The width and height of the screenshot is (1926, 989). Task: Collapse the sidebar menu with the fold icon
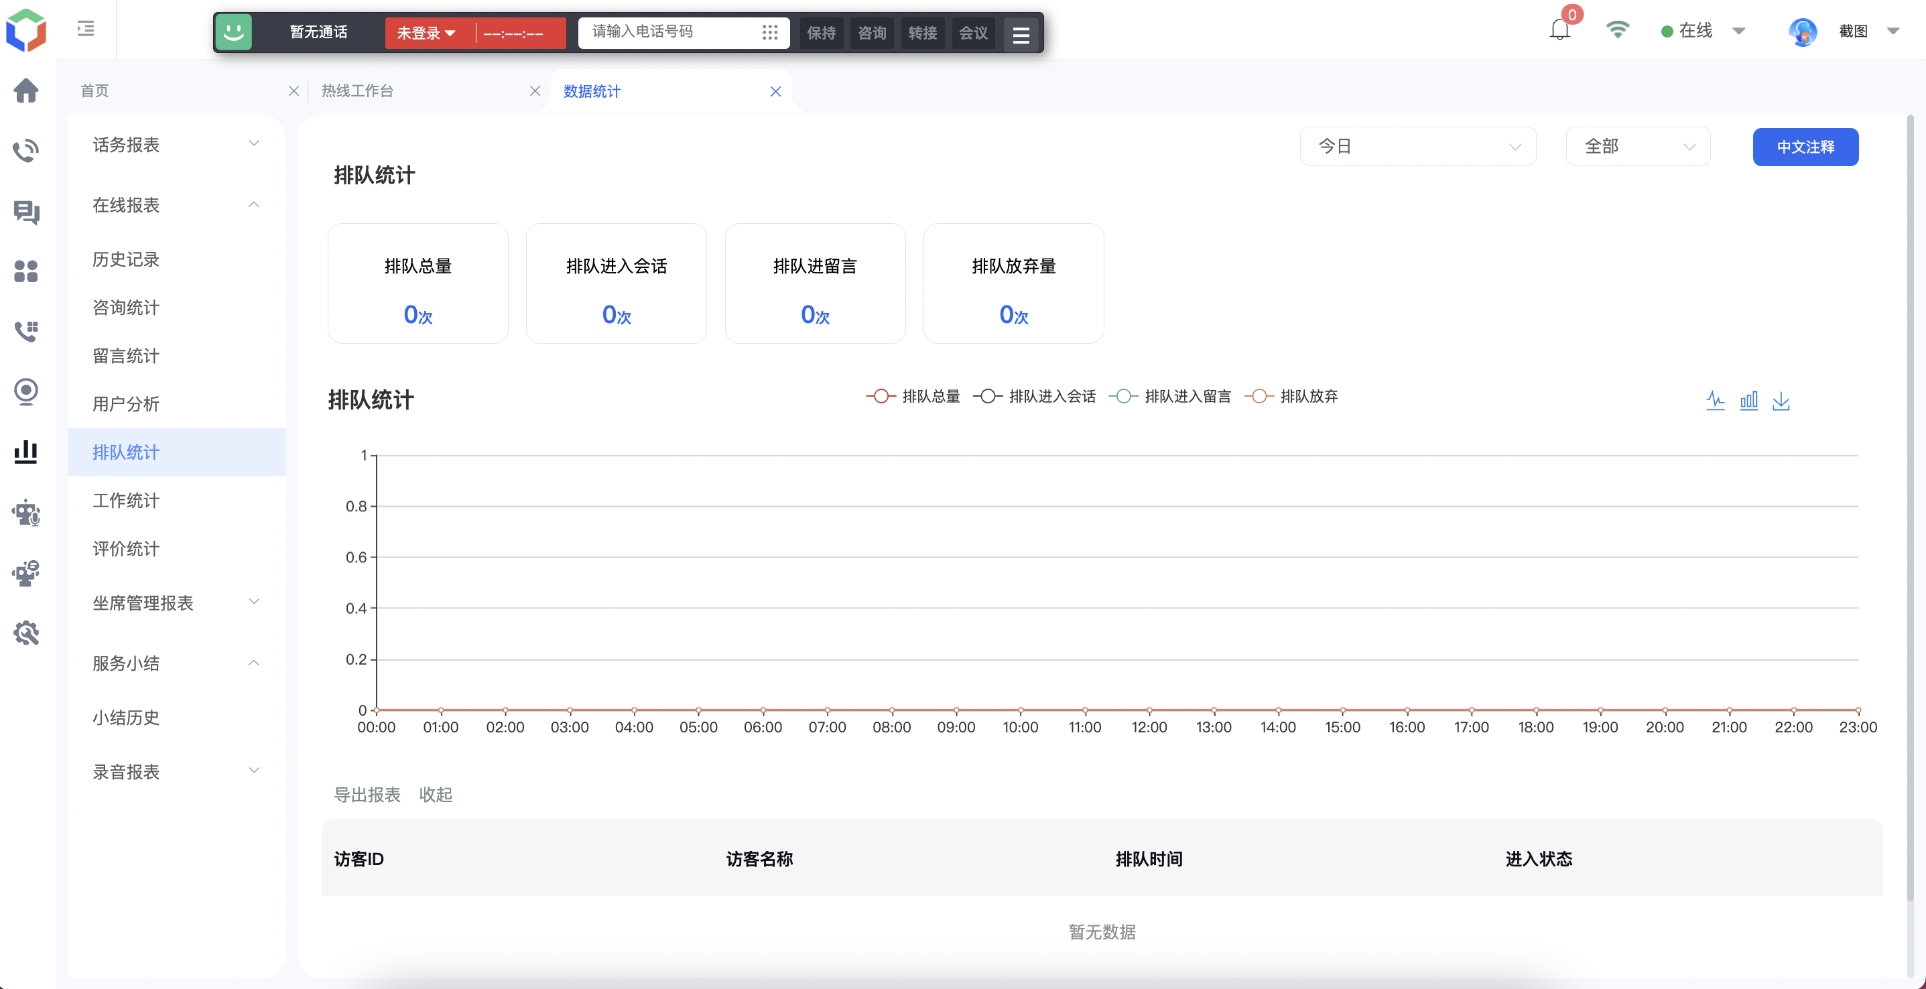pyautogui.click(x=86, y=29)
